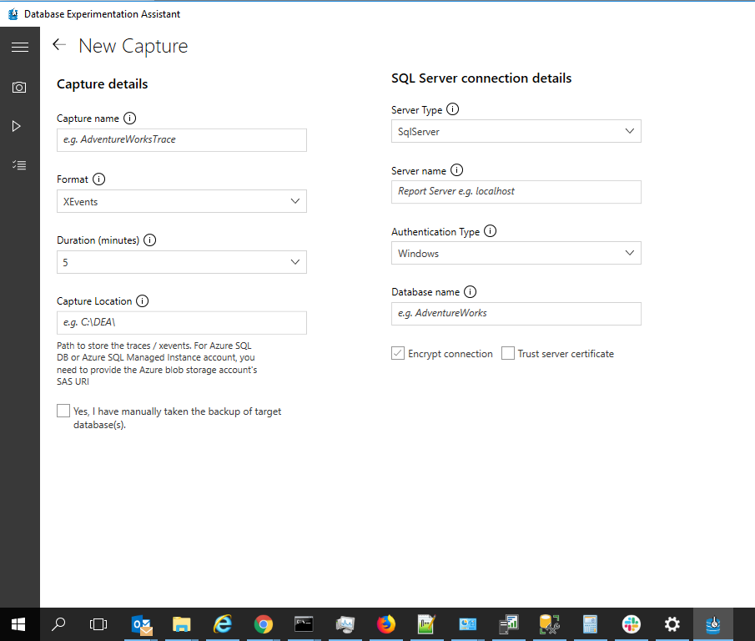Image resolution: width=755 pixels, height=641 pixels.
Task: Show info tooltip for Authentication Type
Action: pyautogui.click(x=491, y=231)
